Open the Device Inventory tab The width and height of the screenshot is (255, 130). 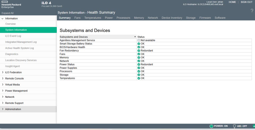tap(172, 18)
